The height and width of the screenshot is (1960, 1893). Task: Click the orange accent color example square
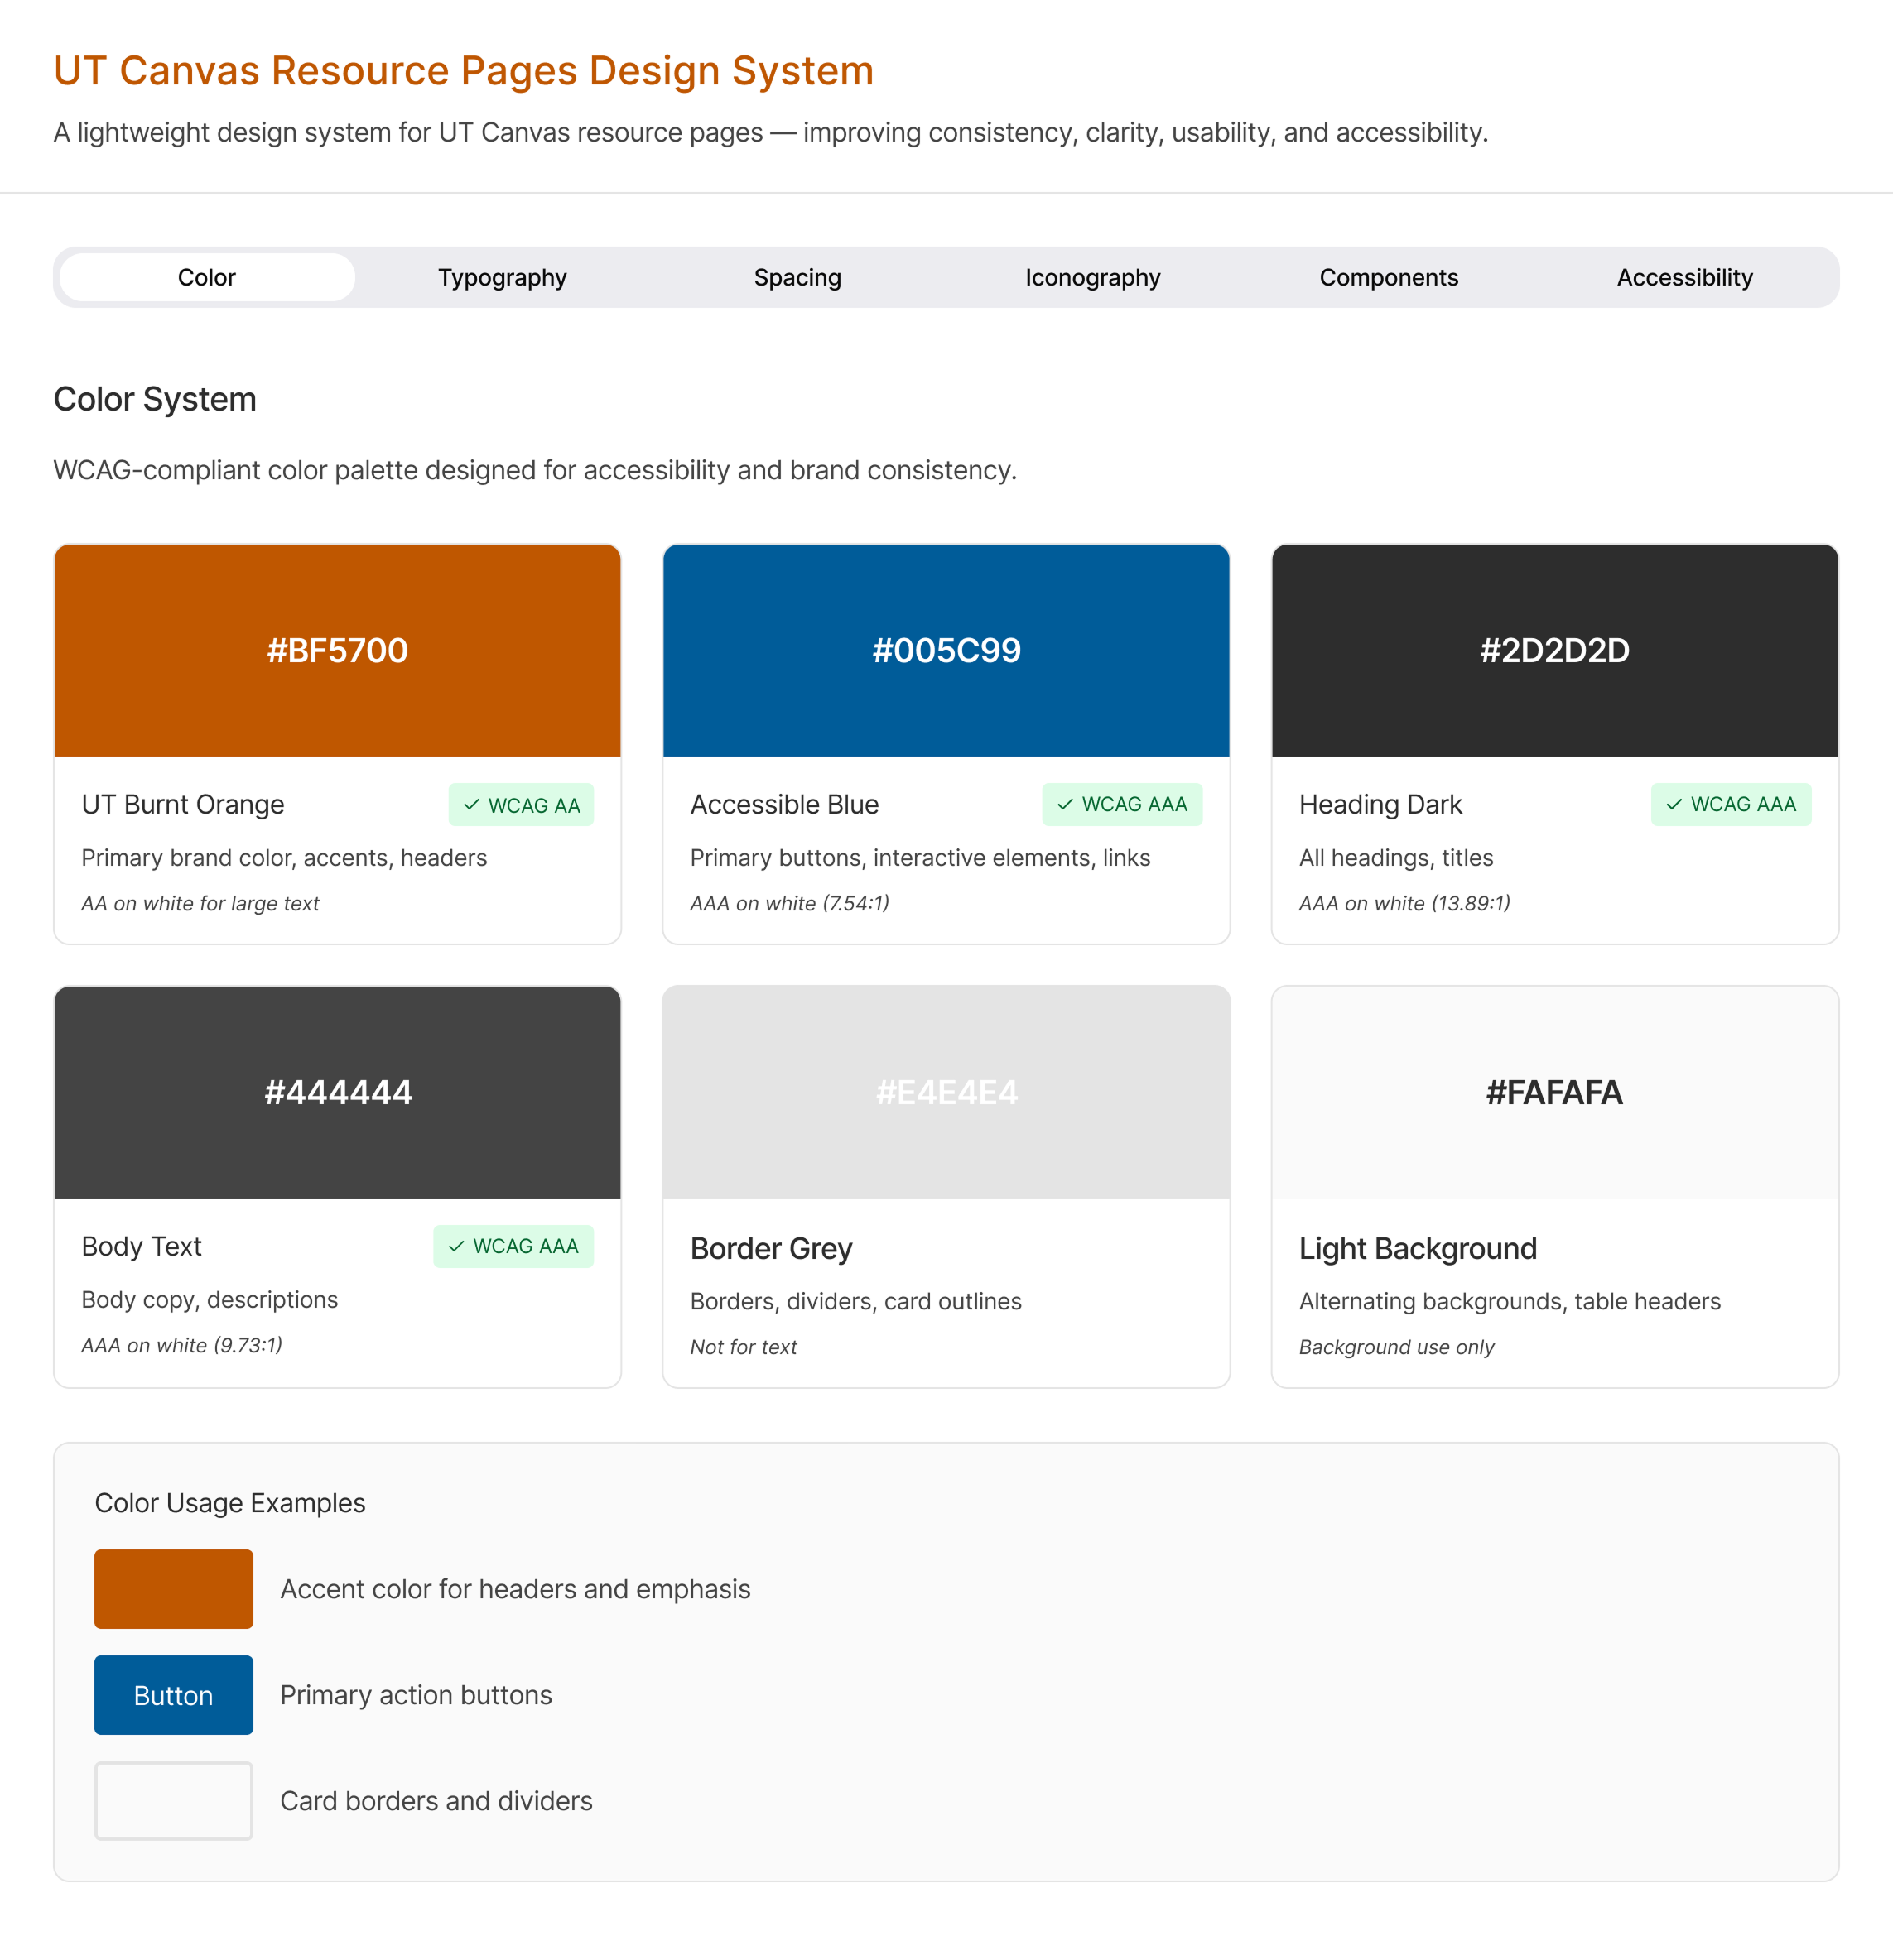(x=173, y=1588)
